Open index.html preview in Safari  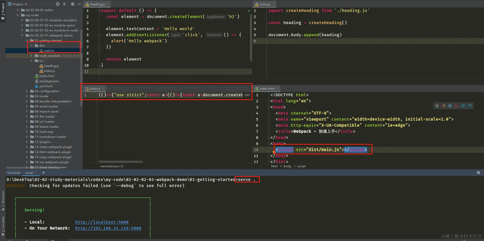[450, 106]
